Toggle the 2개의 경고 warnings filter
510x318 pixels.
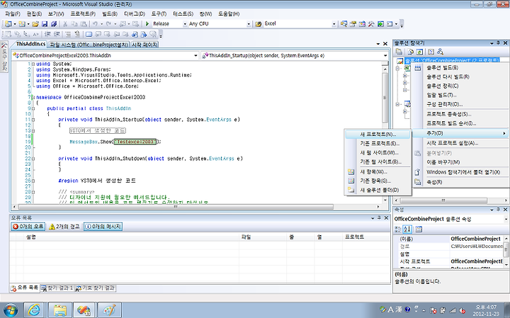(64, 227)
